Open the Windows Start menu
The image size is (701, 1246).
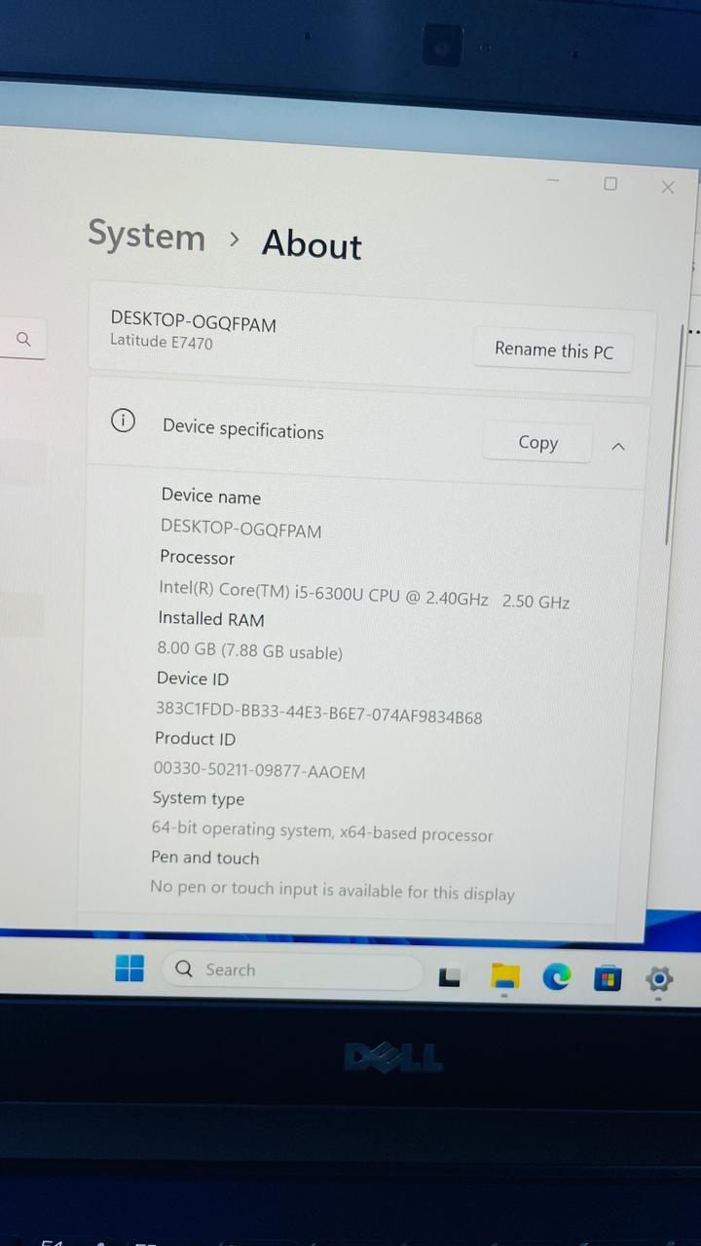(x=129, y=968)
